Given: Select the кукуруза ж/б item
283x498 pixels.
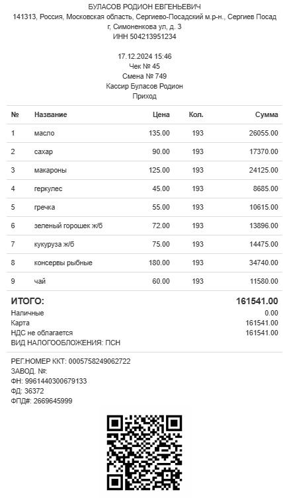Looking at the screenshot, I should [x=54, y=244].
